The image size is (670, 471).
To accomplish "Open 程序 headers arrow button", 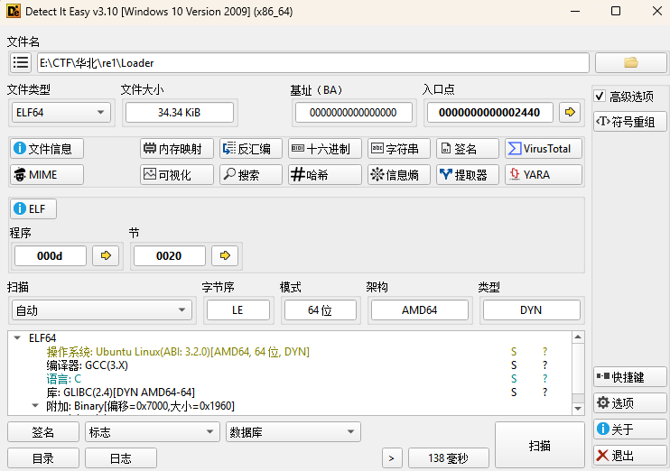I will 106,255.
